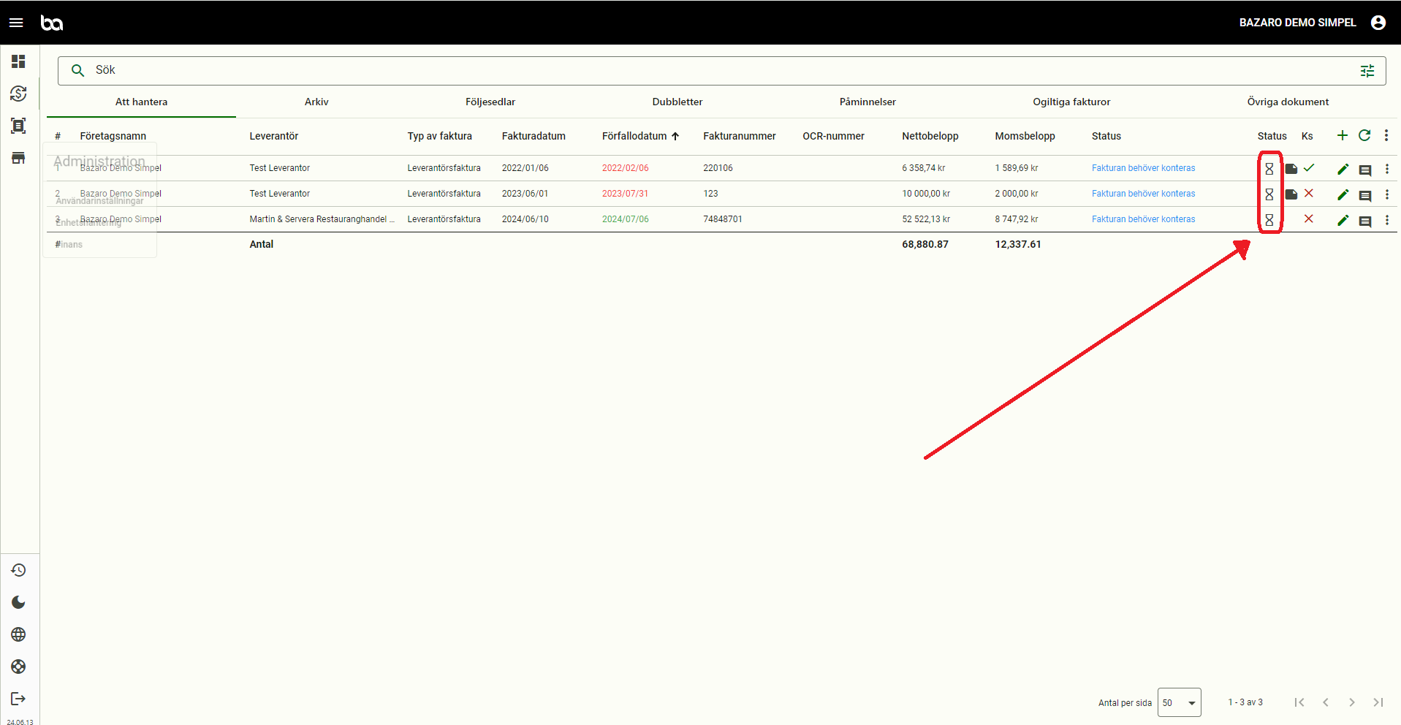1401x725 pixels.
Task: Click the BAZARO DEMO SIMPEL account name
Action: pos(1297,23)
